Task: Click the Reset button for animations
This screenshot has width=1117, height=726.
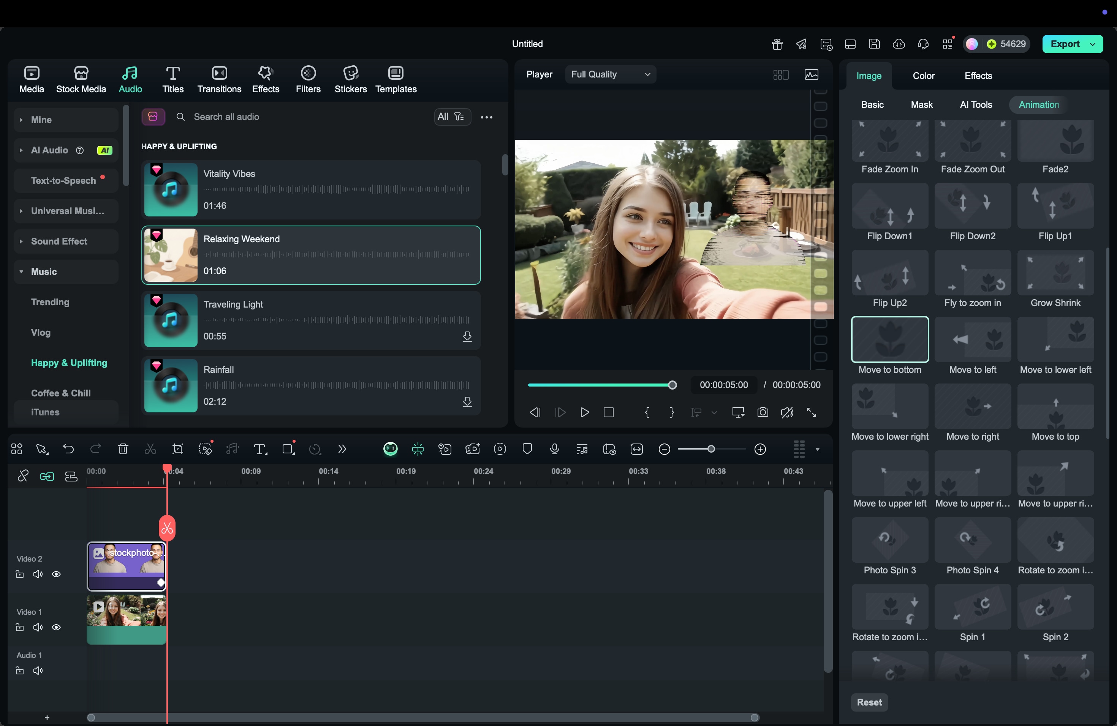Action: point(869,702)
